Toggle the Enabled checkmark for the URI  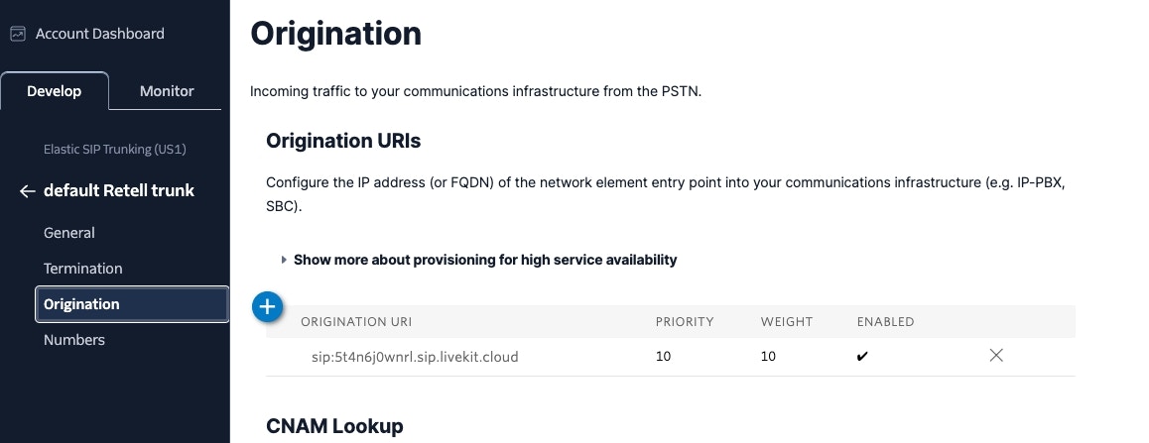pos(862,358)
